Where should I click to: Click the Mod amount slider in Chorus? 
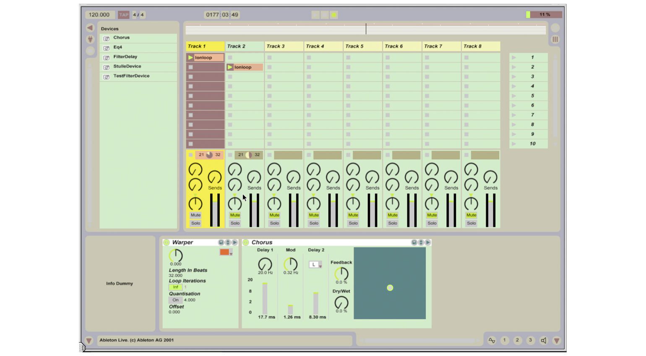coord(290,310)
